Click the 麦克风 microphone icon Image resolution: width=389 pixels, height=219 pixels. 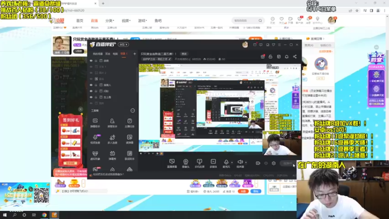[226, 163]
